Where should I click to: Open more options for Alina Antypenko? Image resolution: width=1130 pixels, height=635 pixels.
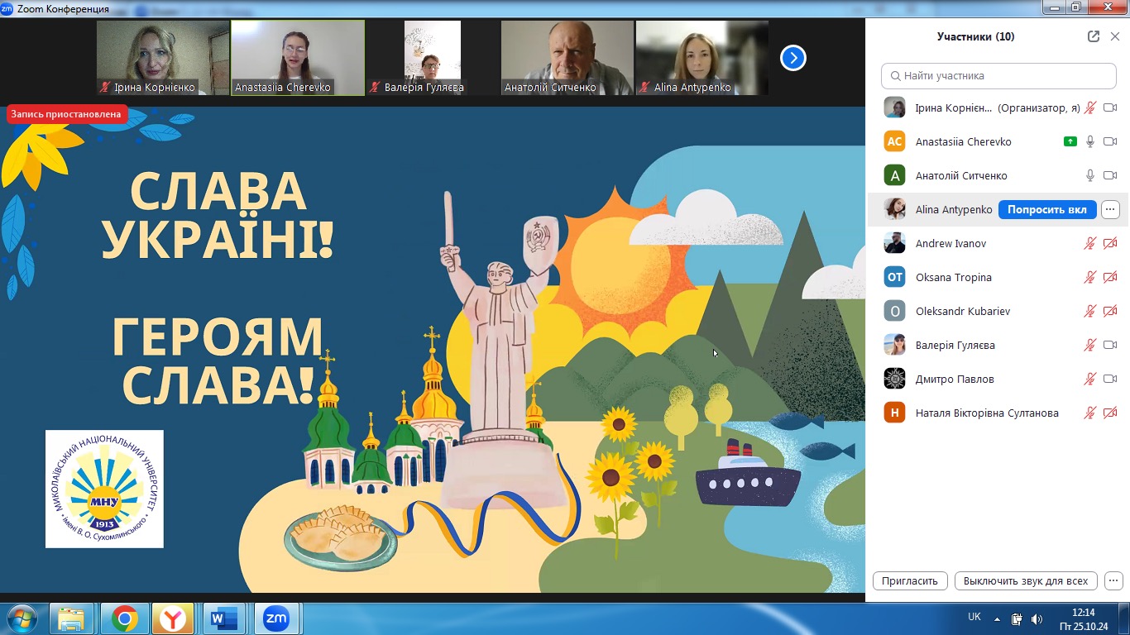click(x=1110, y=209)
